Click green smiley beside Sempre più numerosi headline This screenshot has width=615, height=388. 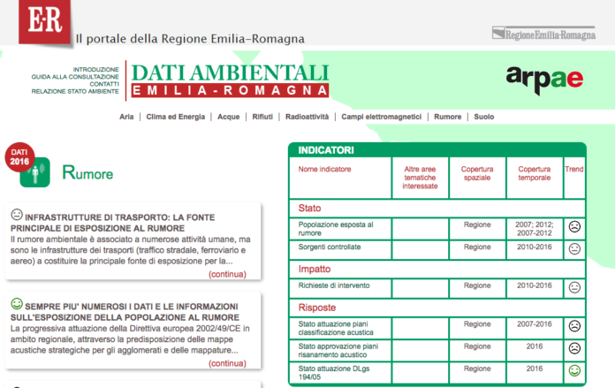(x=17, y=304)
